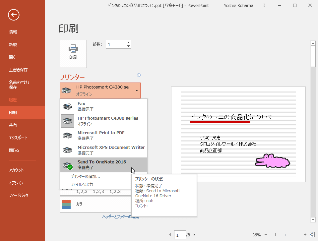318x241 pixels.
Task: Select Fax printer from list
Action: point(104,106)
